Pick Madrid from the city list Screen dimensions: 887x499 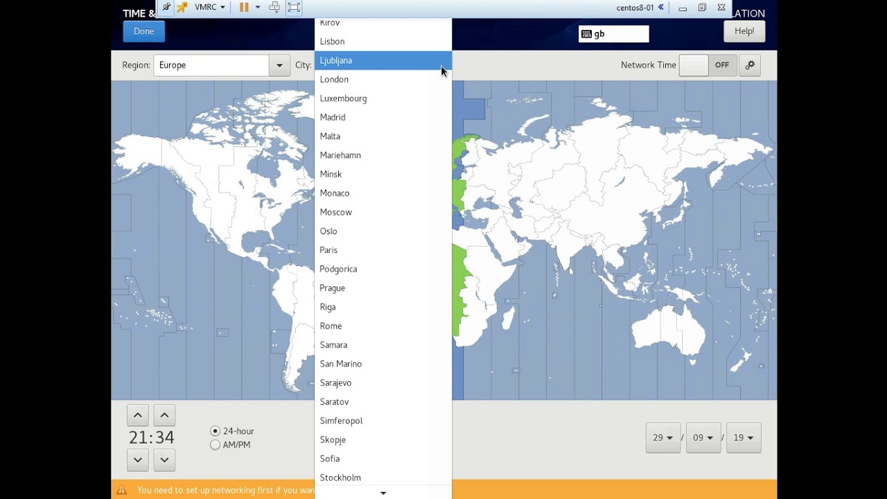click(383, 117)
